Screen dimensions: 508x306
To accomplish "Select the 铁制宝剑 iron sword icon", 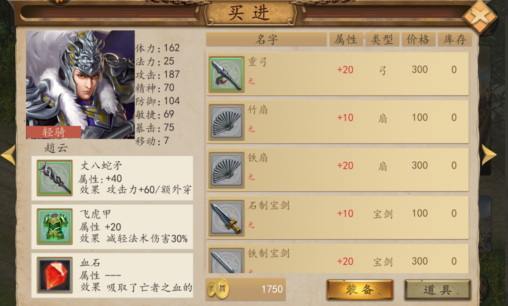I will click(x=226, y=261).
